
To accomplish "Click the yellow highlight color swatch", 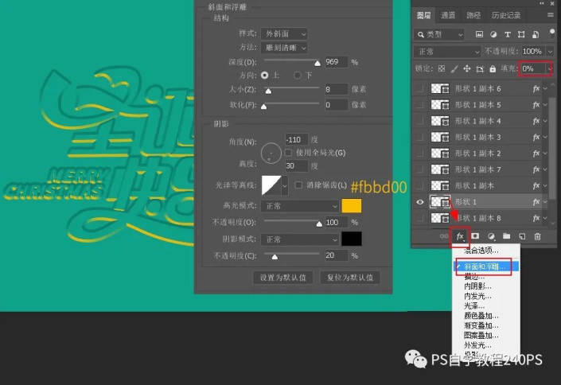I will coord(352,206).
